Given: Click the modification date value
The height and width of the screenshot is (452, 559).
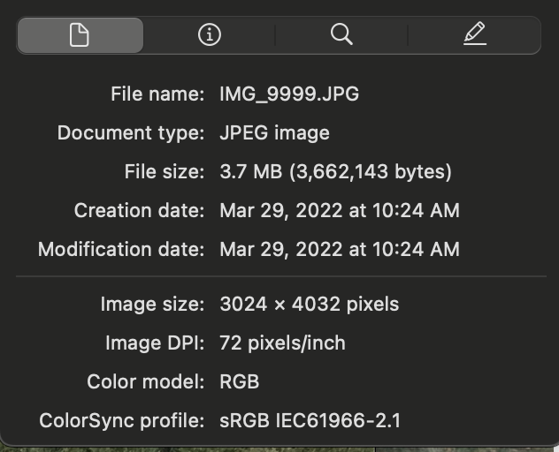Looking at the screenshot, I should click(339, 250).
